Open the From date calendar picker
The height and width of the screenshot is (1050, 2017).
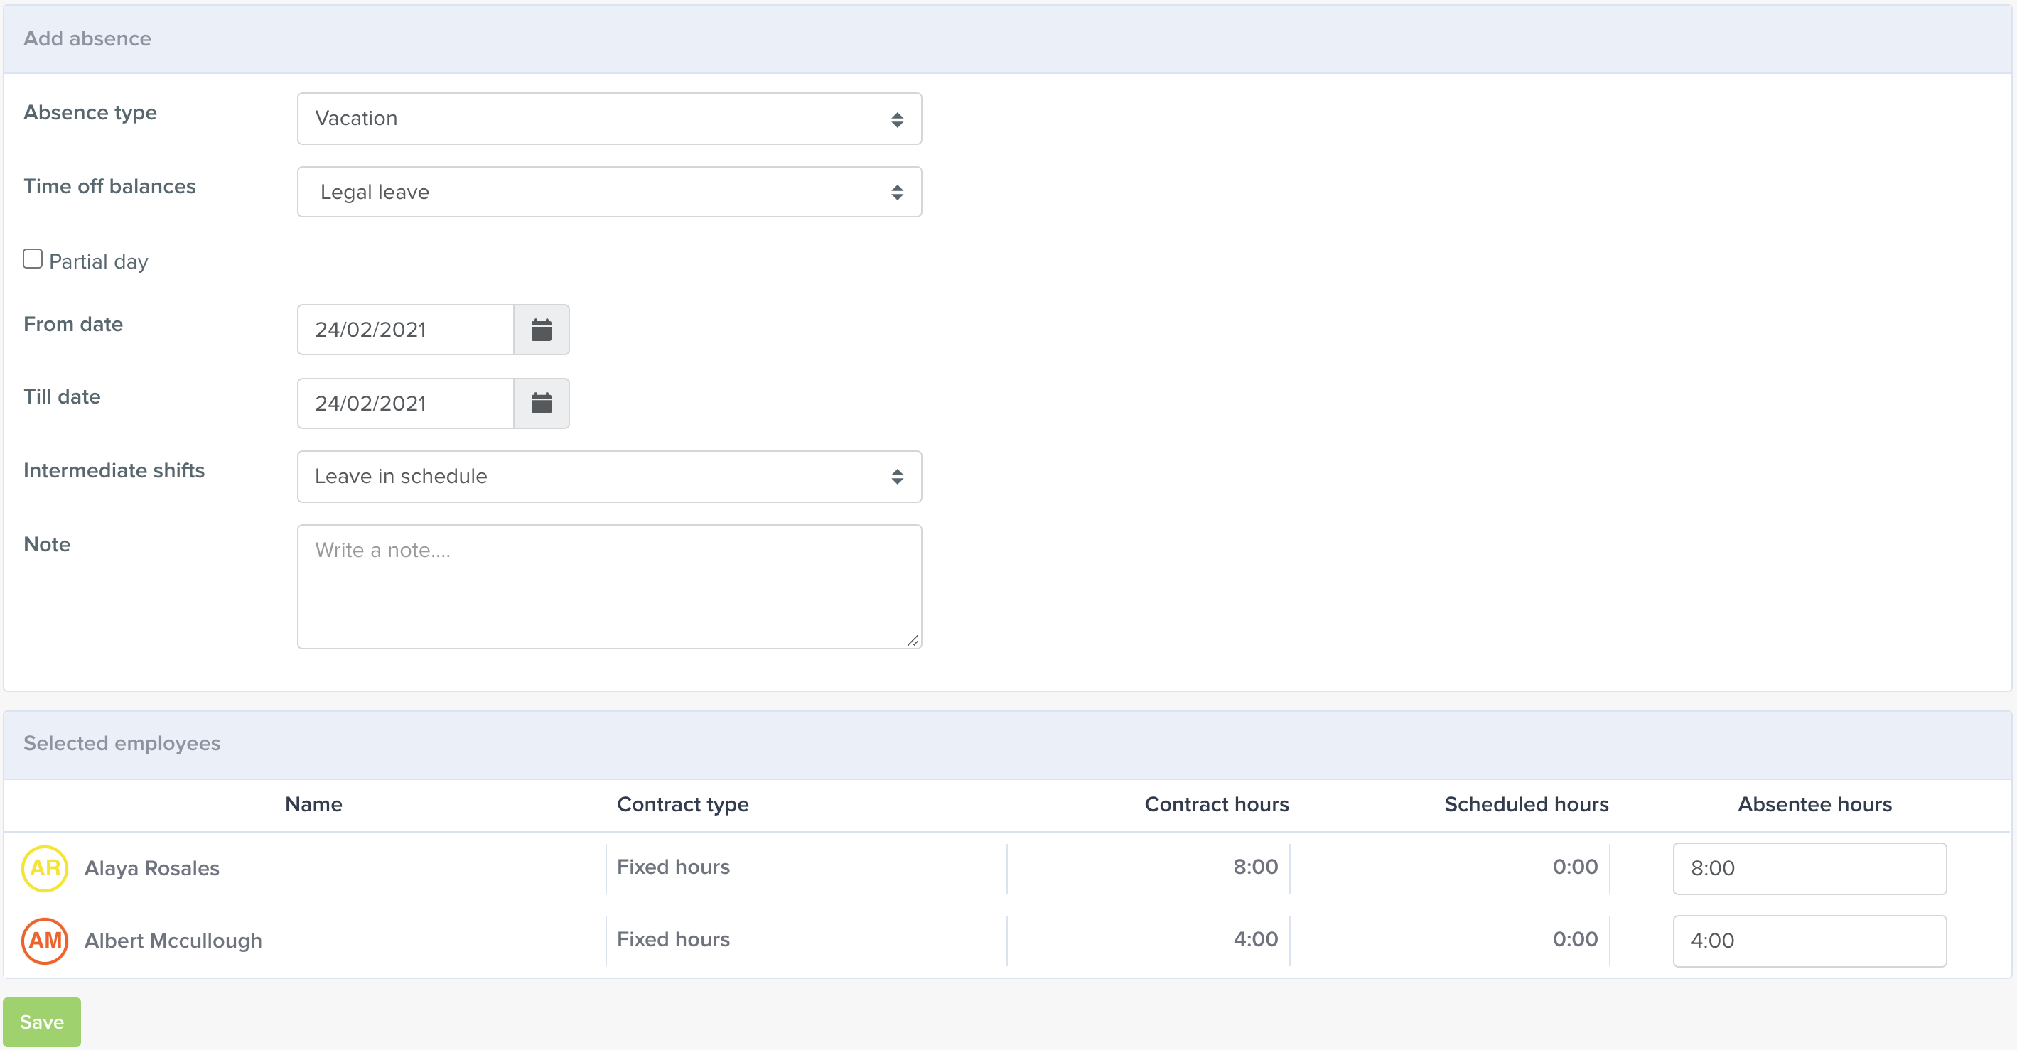pos(541,330)
